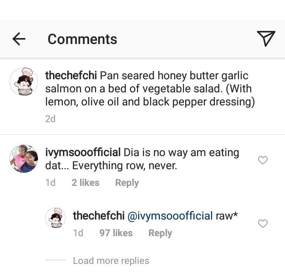View the "2 likes" list
Screen dimensions: 285x275
(x=85, y=183)
